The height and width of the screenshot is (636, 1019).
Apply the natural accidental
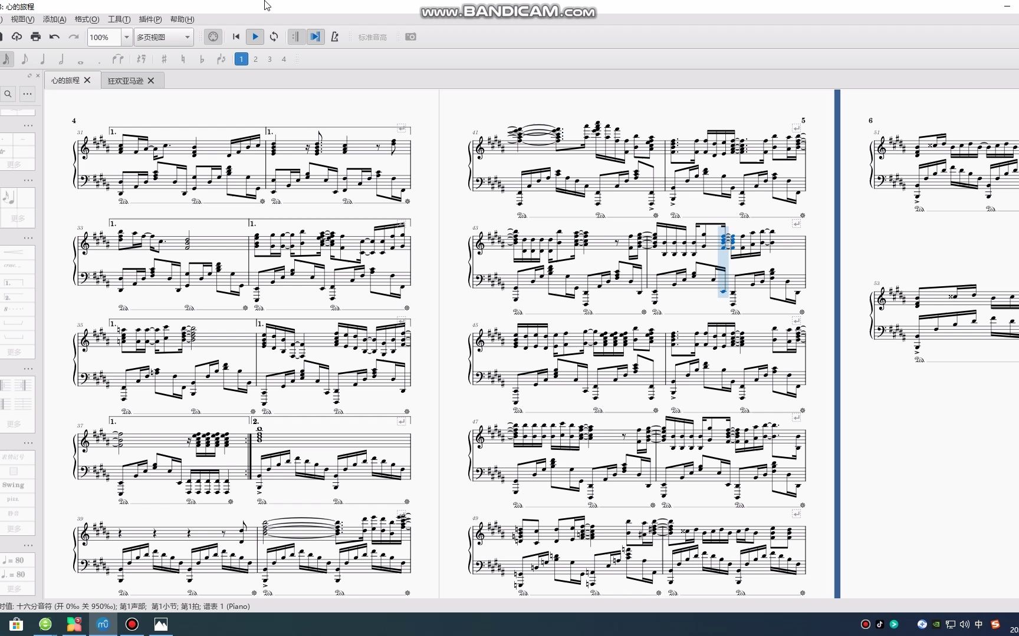183,59
